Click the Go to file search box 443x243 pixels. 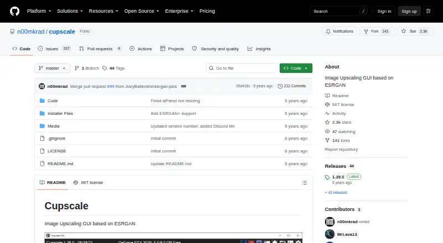242,68
